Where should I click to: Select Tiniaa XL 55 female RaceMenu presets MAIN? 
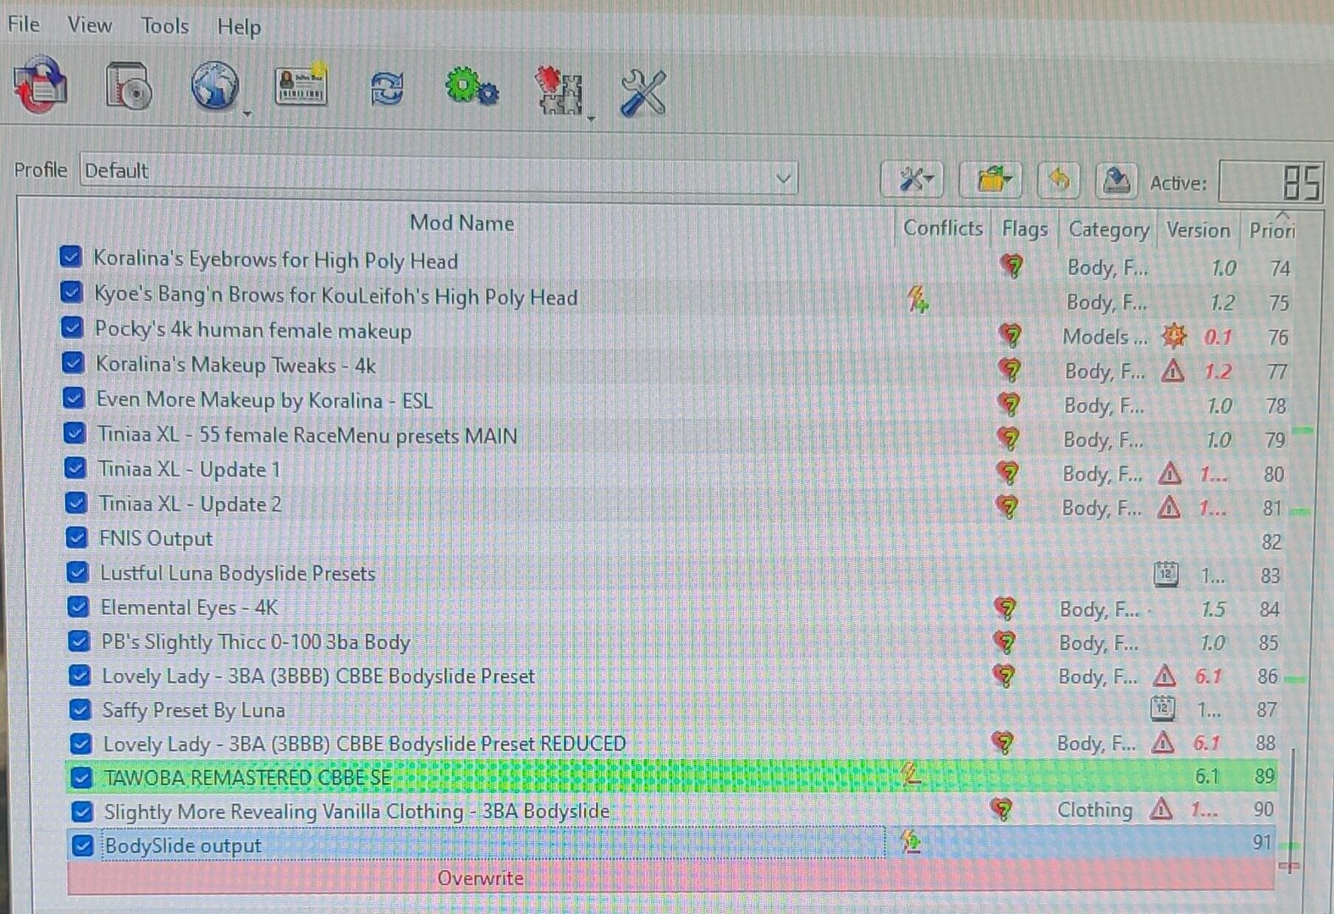coord(307,435)
